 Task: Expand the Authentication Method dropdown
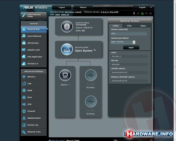pos(134,42)
